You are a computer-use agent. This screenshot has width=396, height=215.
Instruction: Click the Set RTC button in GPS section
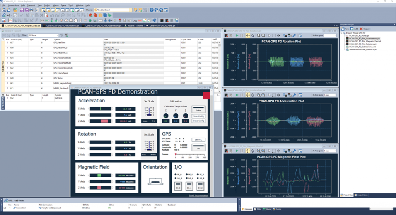(x=198, y=139)
